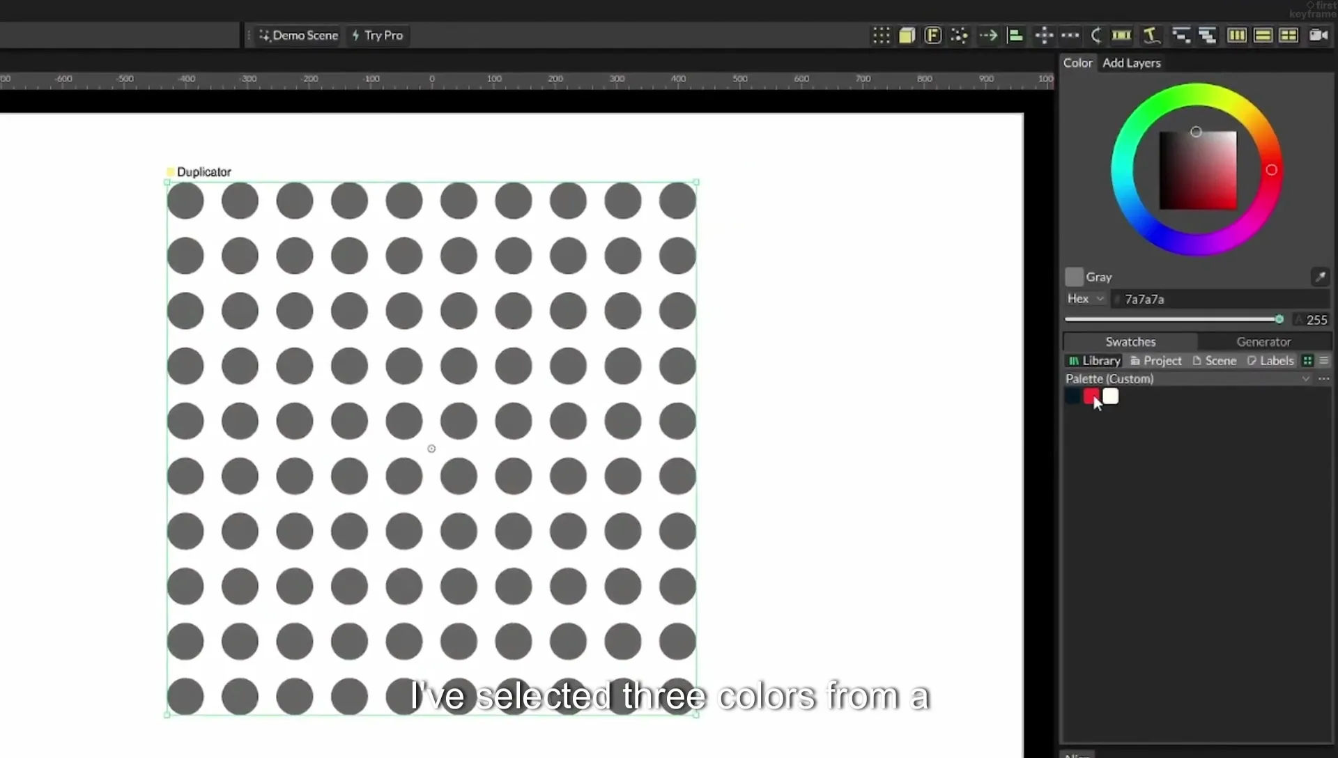Click the hue ring handle

point(1271,170)
